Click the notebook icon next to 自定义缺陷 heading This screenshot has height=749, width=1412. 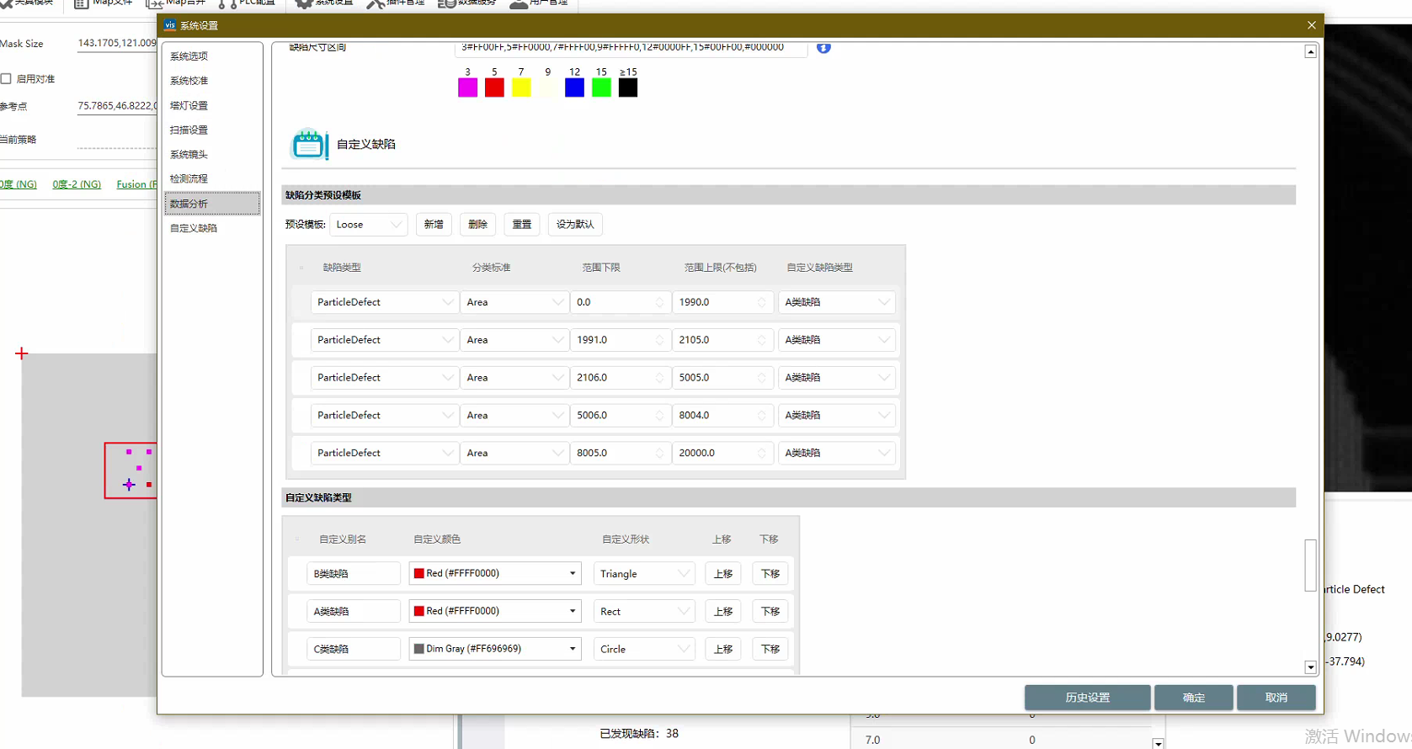(309, 145)
